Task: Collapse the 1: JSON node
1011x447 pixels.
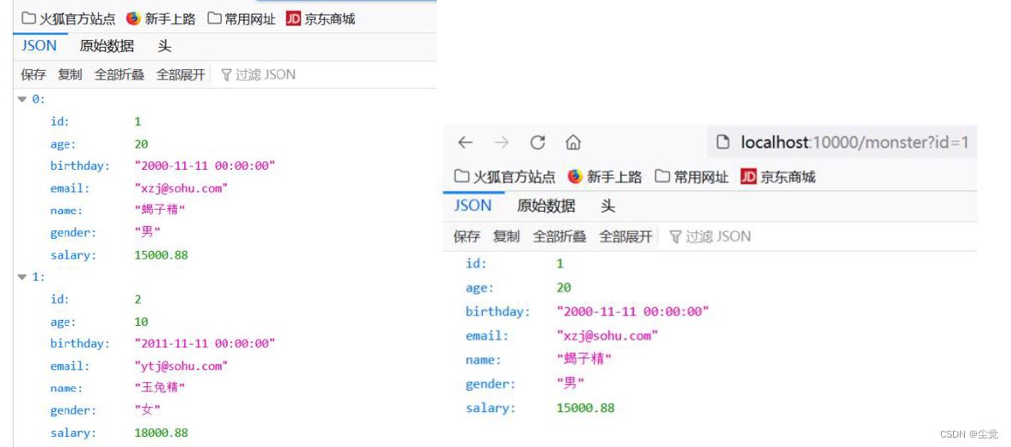Action: [22, 276]
